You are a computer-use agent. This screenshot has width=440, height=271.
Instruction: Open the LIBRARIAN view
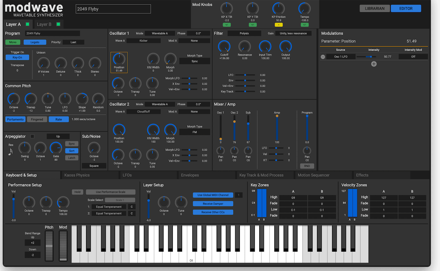coord(375,9)
